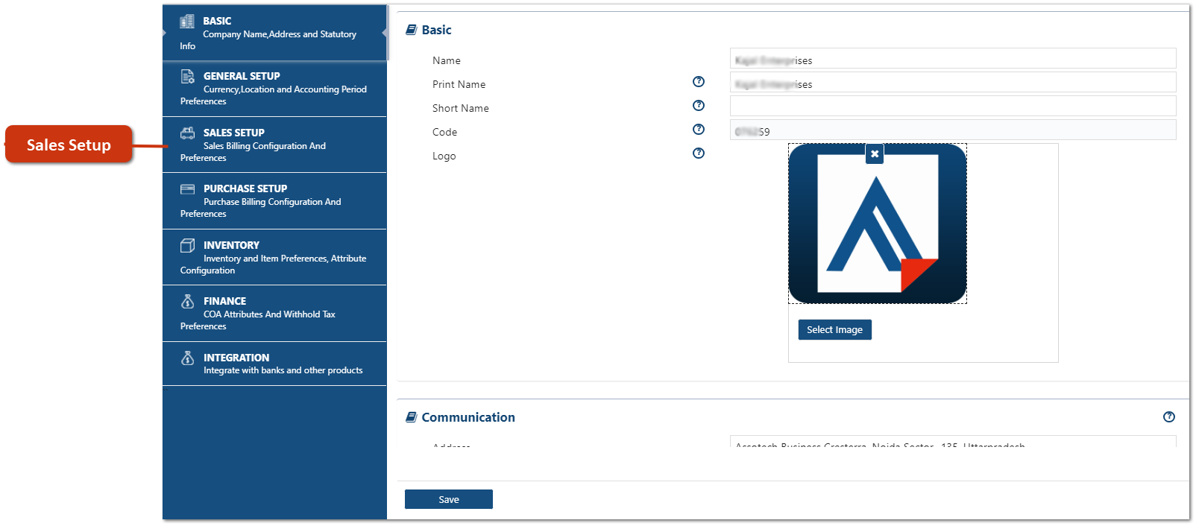This screenshot has height=526, width=1196.
Task: Open INTEGRATION menu item
Action: [274, 364]
